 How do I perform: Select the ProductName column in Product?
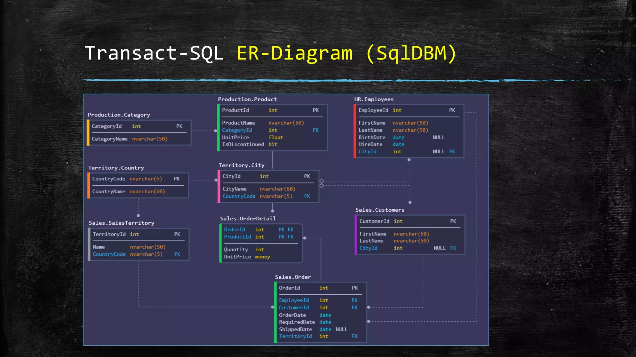(x=272, y=123)
